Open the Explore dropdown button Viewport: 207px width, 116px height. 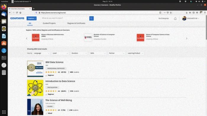[32, 18]
